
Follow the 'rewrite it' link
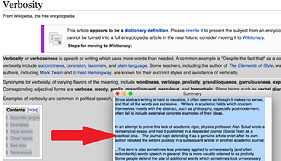click(194, 31)
